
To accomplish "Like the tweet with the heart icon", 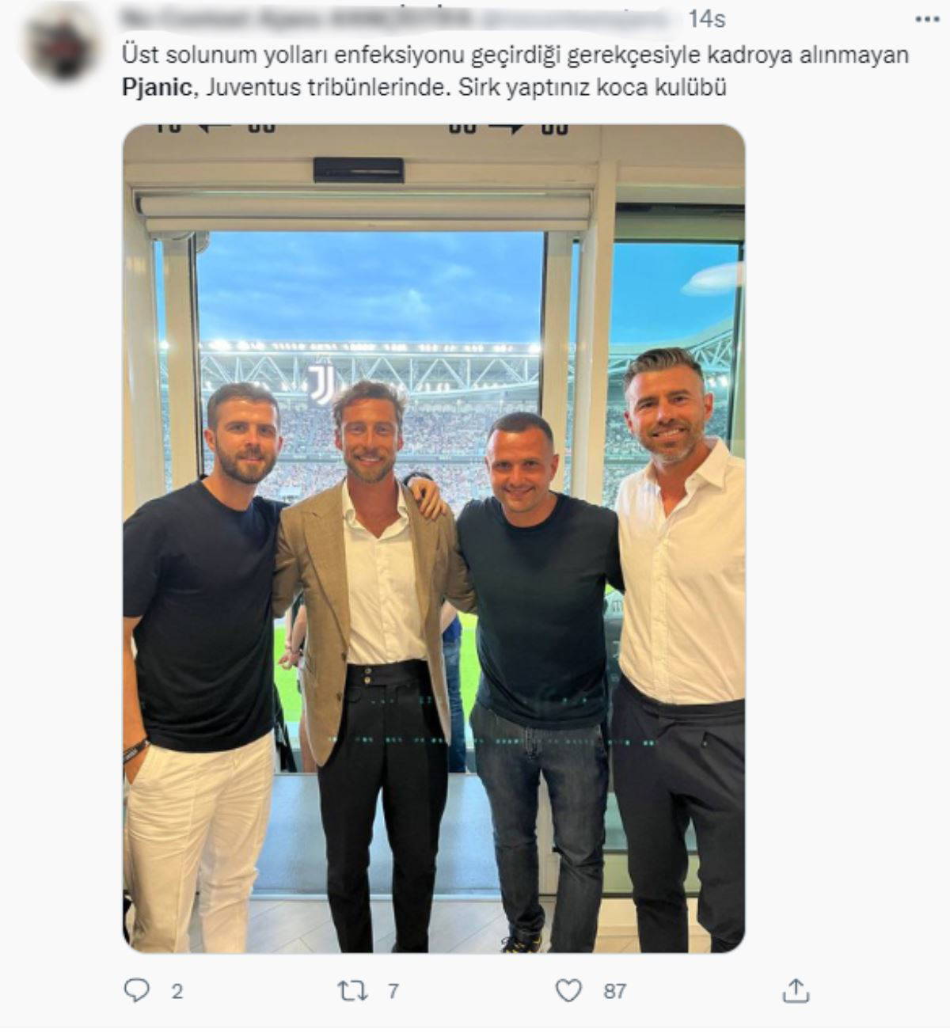I will (x=568, y=990).
